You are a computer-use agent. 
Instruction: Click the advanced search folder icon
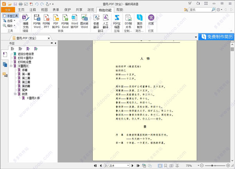[x=186, y=10]
